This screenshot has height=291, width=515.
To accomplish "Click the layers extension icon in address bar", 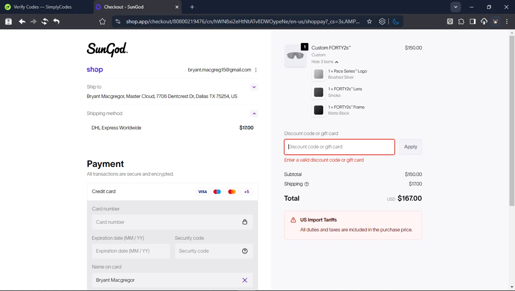I will [382, 21].
